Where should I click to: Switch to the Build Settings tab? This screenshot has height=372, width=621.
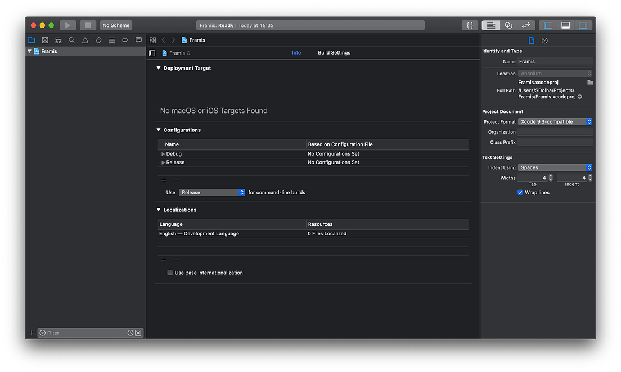coord(334,52)
